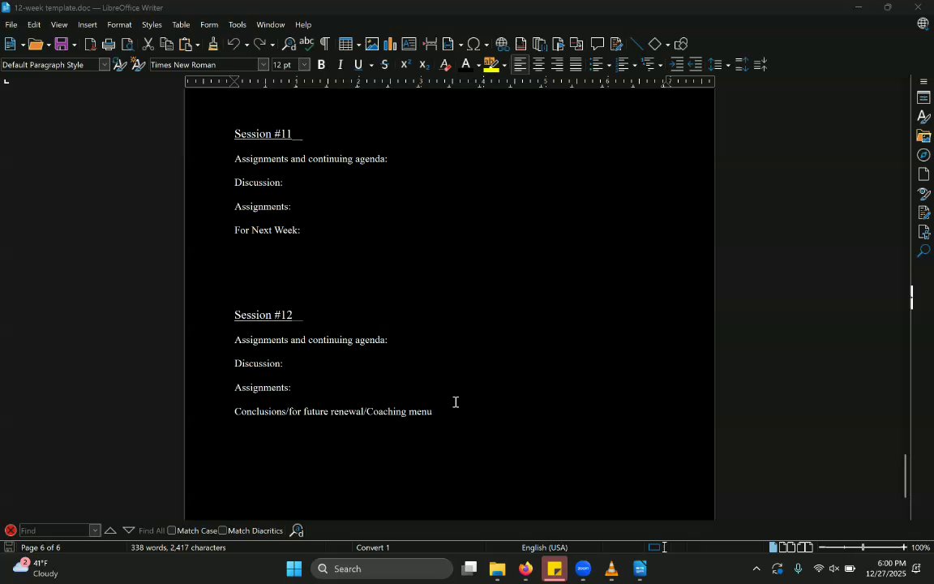Image resolution: width=934 pixels, height=584 pixels.
Task: Run the spelling check
Action: pyautogui.click(x=306, y=44)
